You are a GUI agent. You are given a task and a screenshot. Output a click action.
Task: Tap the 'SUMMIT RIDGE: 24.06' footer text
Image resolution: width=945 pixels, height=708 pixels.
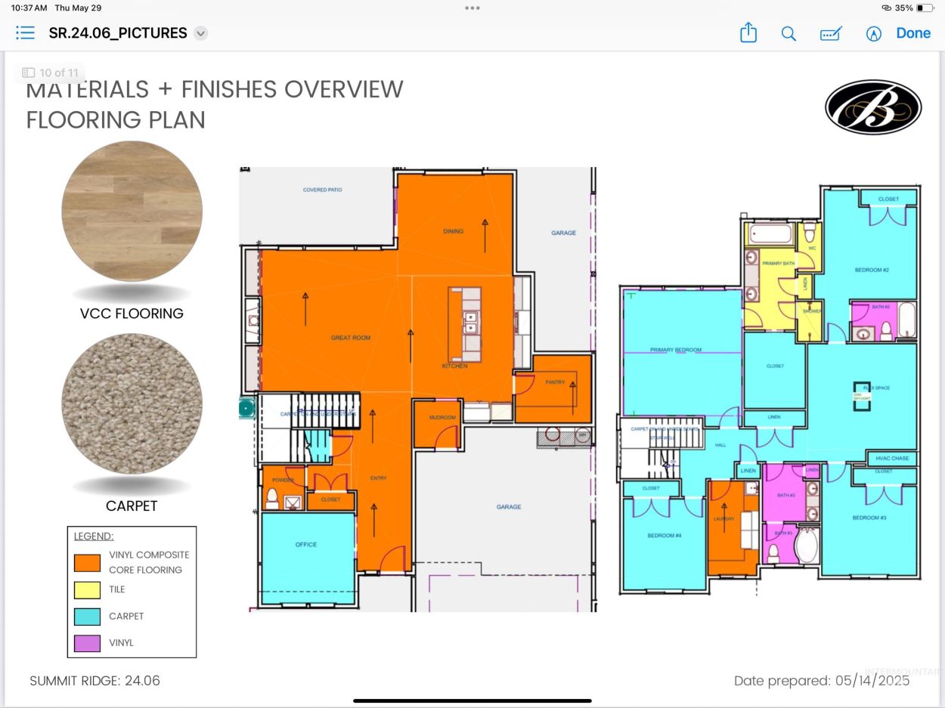click(x=94, y=681)
